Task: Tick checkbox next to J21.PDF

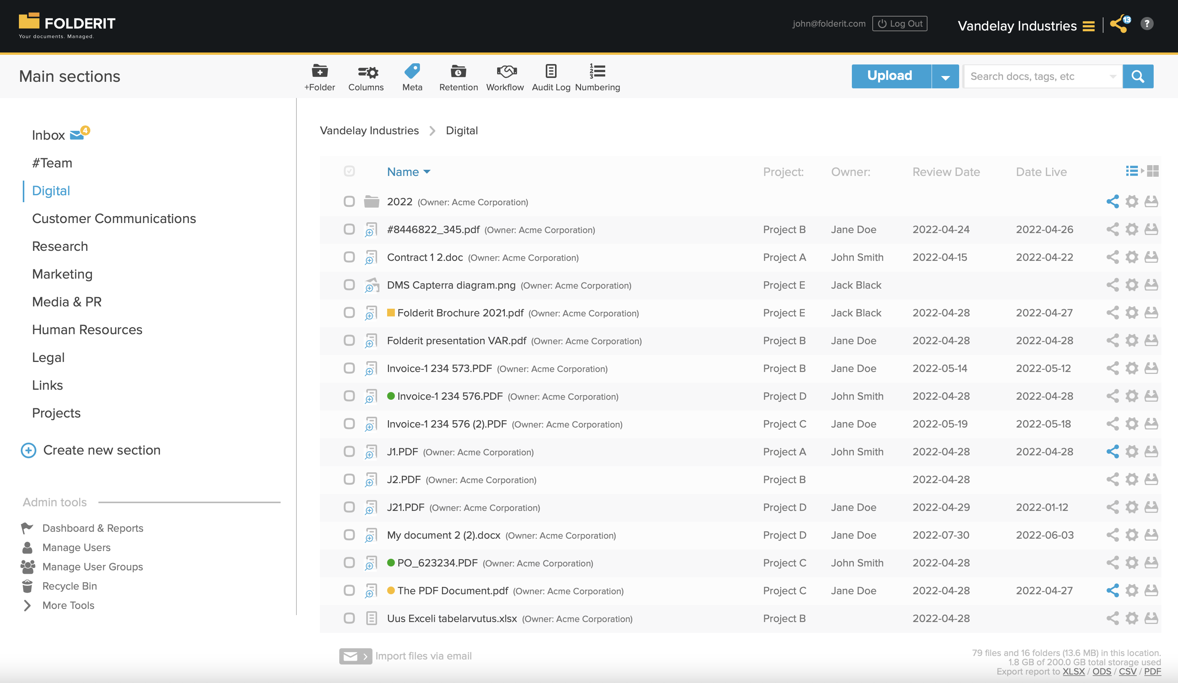Action: pos(349,507)
